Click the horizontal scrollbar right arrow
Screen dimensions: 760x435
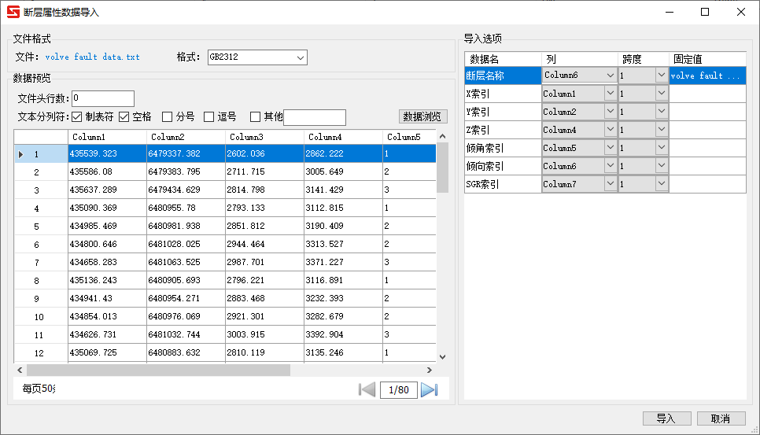point(429,370)
